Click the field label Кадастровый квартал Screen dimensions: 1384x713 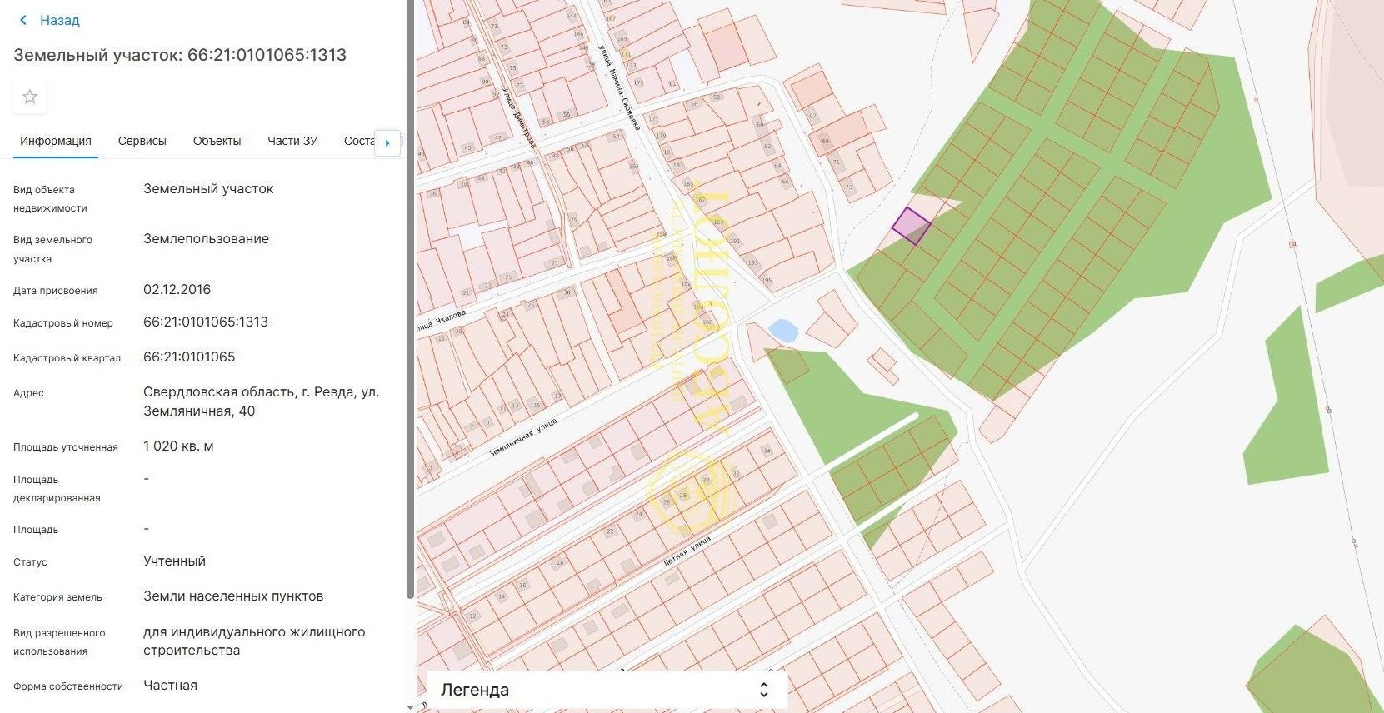(x=67, y=358)
